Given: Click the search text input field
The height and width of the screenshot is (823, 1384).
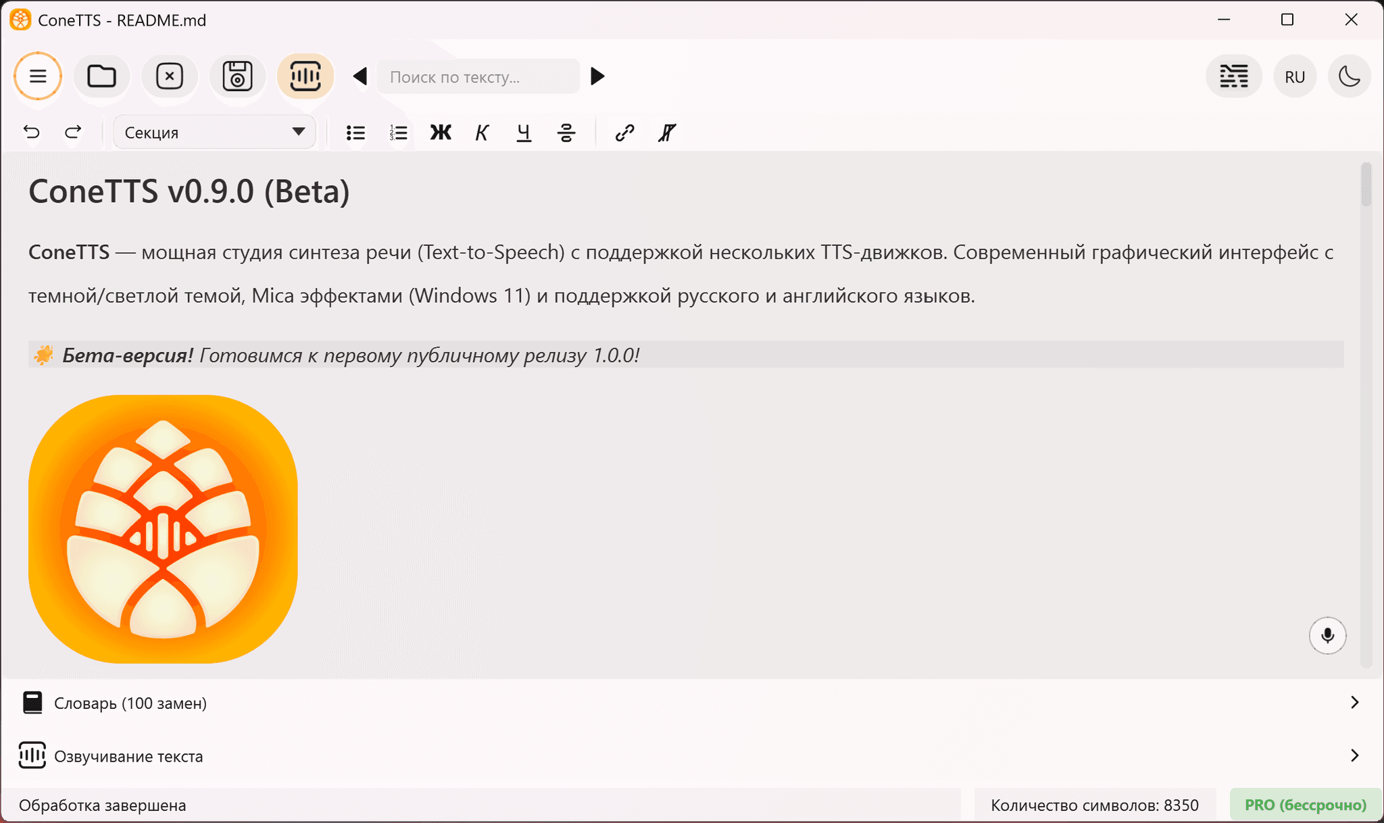Looking at the screenshot, I should click(x=478, y=76).
